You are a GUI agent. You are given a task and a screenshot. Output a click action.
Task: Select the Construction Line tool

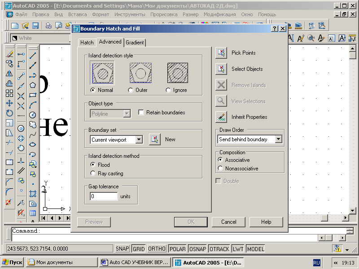(33, 65)
